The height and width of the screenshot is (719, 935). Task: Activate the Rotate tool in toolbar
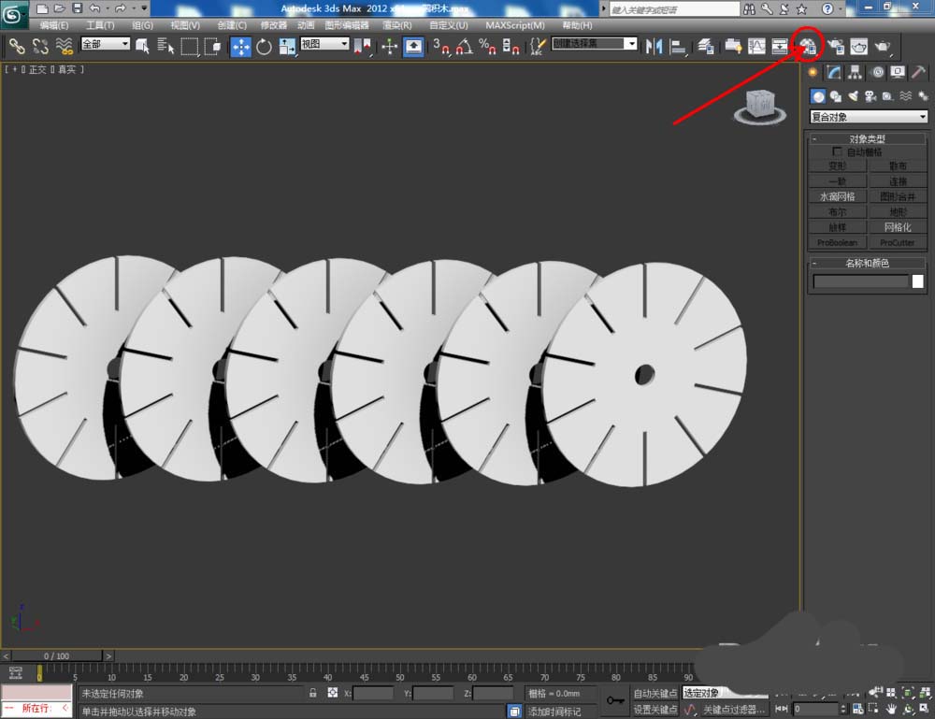click(x=264, y=46)
